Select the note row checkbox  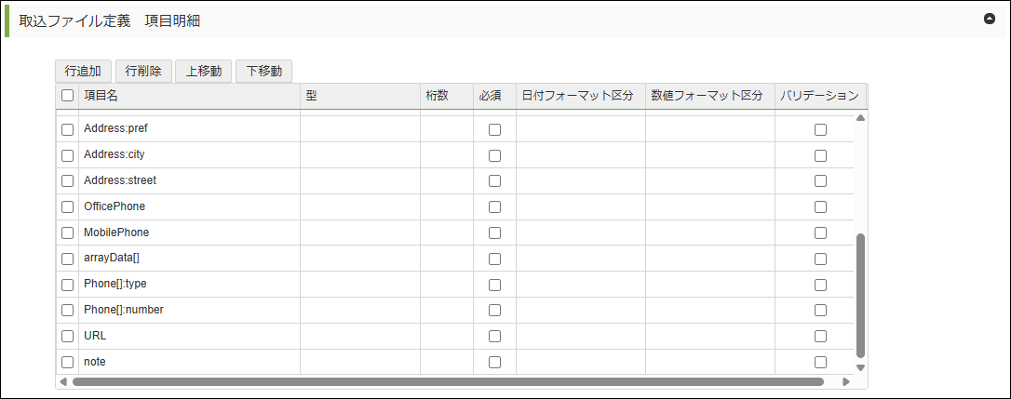pyautogui.click(x=67, y=362)
